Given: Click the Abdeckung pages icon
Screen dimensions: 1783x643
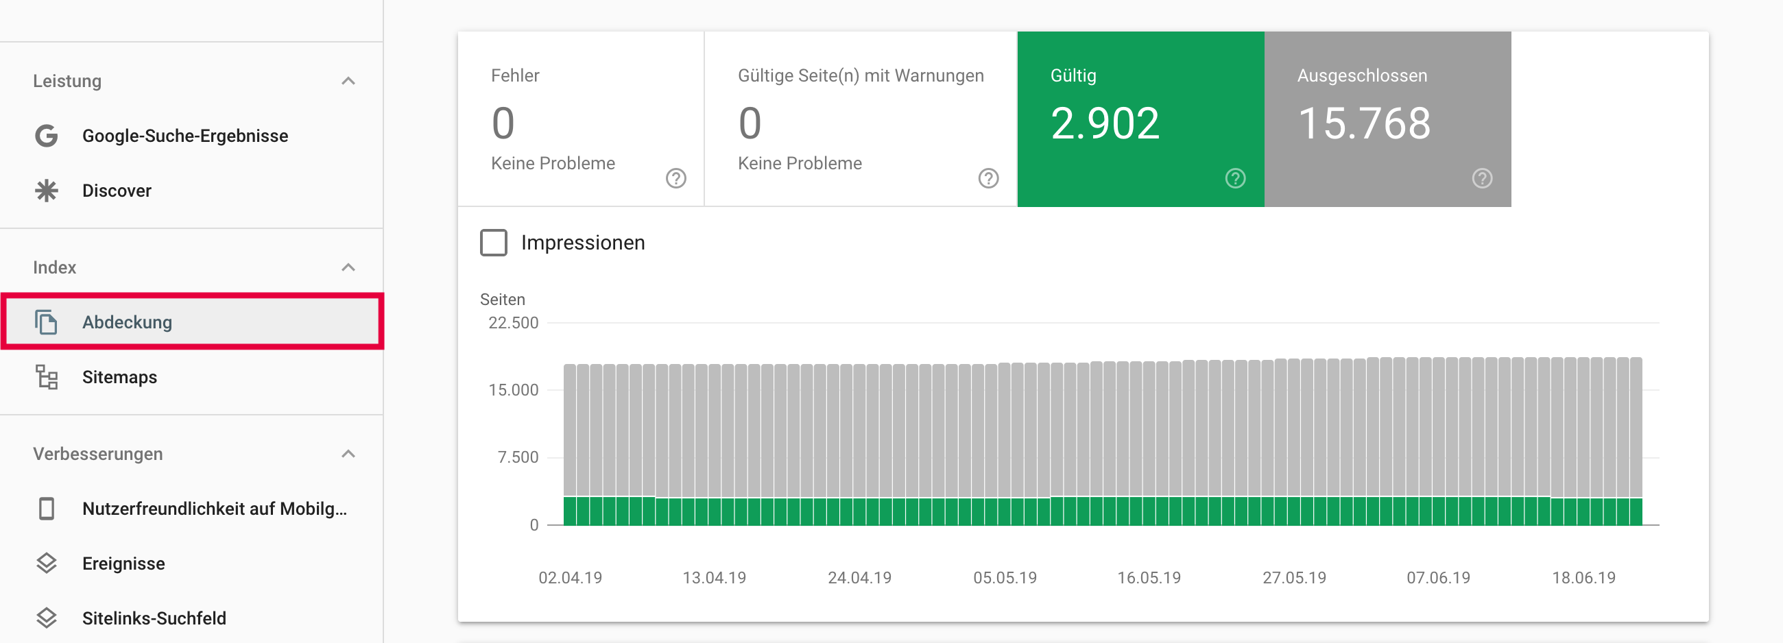Looking at the screenshot, I should (47, 322).
